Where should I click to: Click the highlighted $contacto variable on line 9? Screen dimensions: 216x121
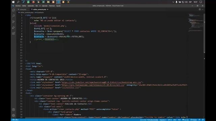coord(39,37)
